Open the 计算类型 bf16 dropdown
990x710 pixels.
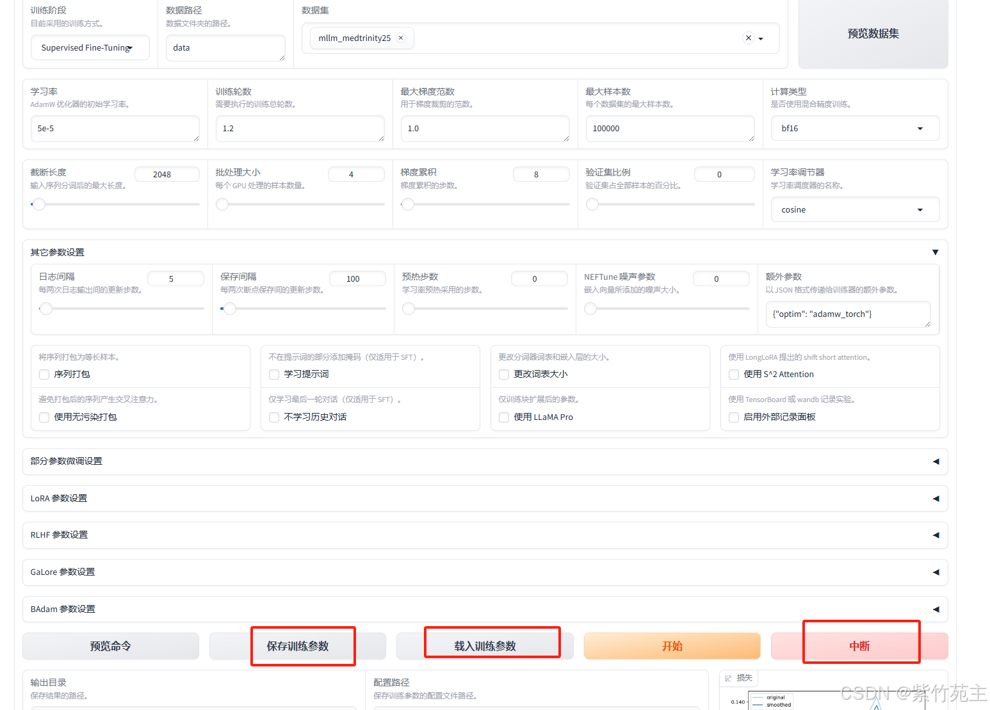coord(855,128)
